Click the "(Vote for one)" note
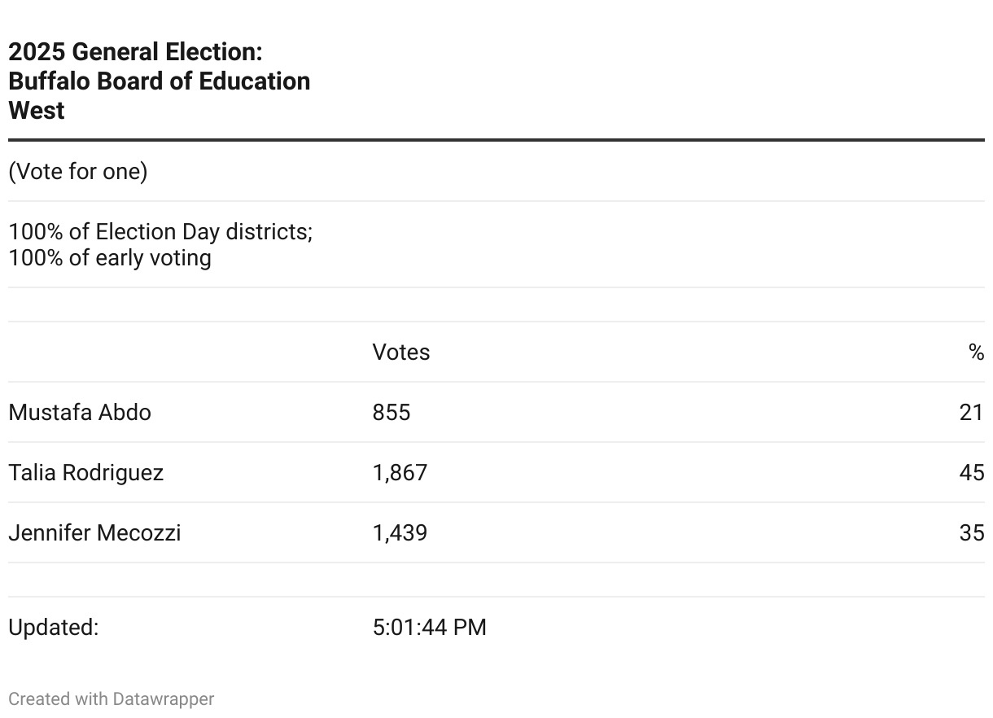 coord(78,172)
